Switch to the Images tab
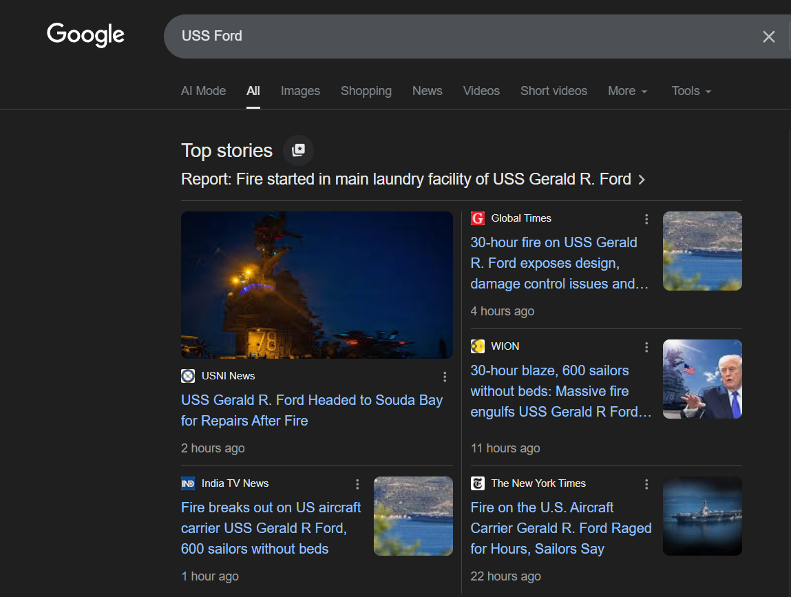The height and width of the screenshot is (597, 791). click(300, 91)
